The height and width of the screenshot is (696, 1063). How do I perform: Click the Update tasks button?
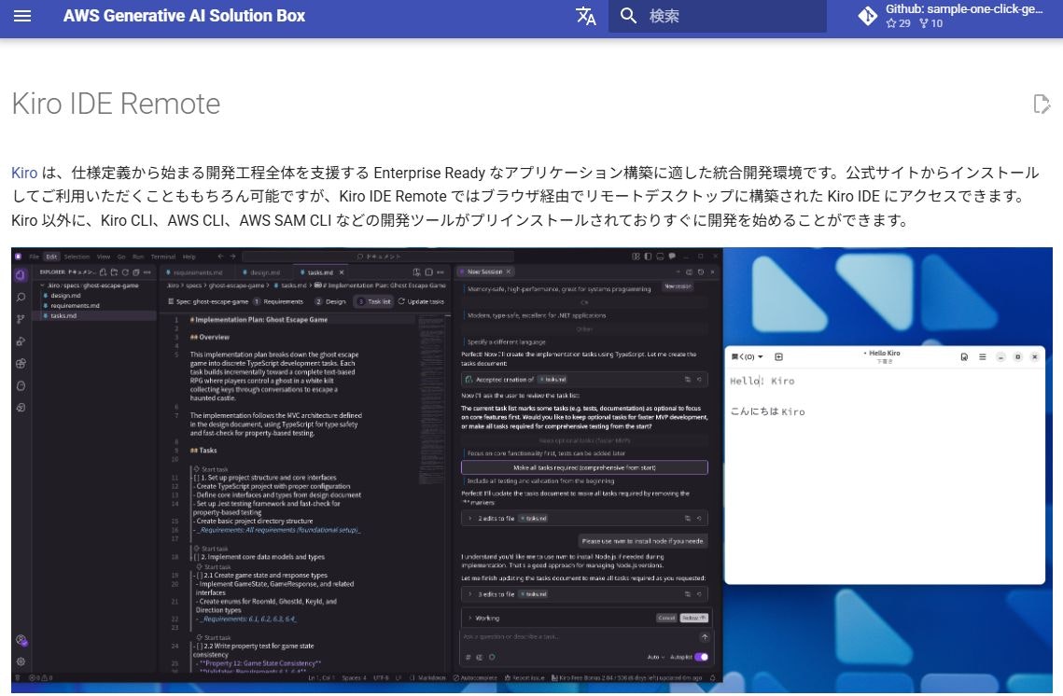pos(421,301)
